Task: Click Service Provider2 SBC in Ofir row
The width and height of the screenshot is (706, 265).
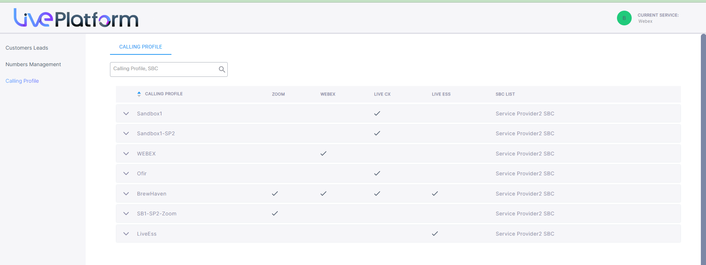Action: tap(525, 173)
